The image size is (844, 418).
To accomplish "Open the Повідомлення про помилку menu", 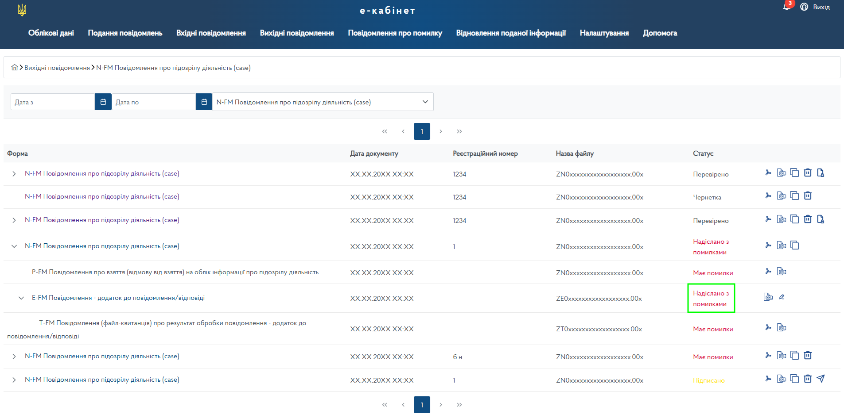I will pos(395,33).
